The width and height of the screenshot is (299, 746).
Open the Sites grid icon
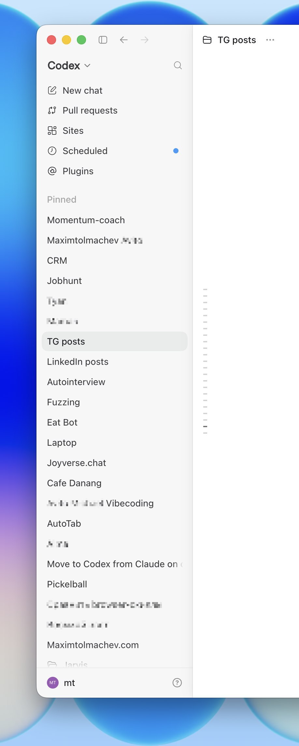52,131
